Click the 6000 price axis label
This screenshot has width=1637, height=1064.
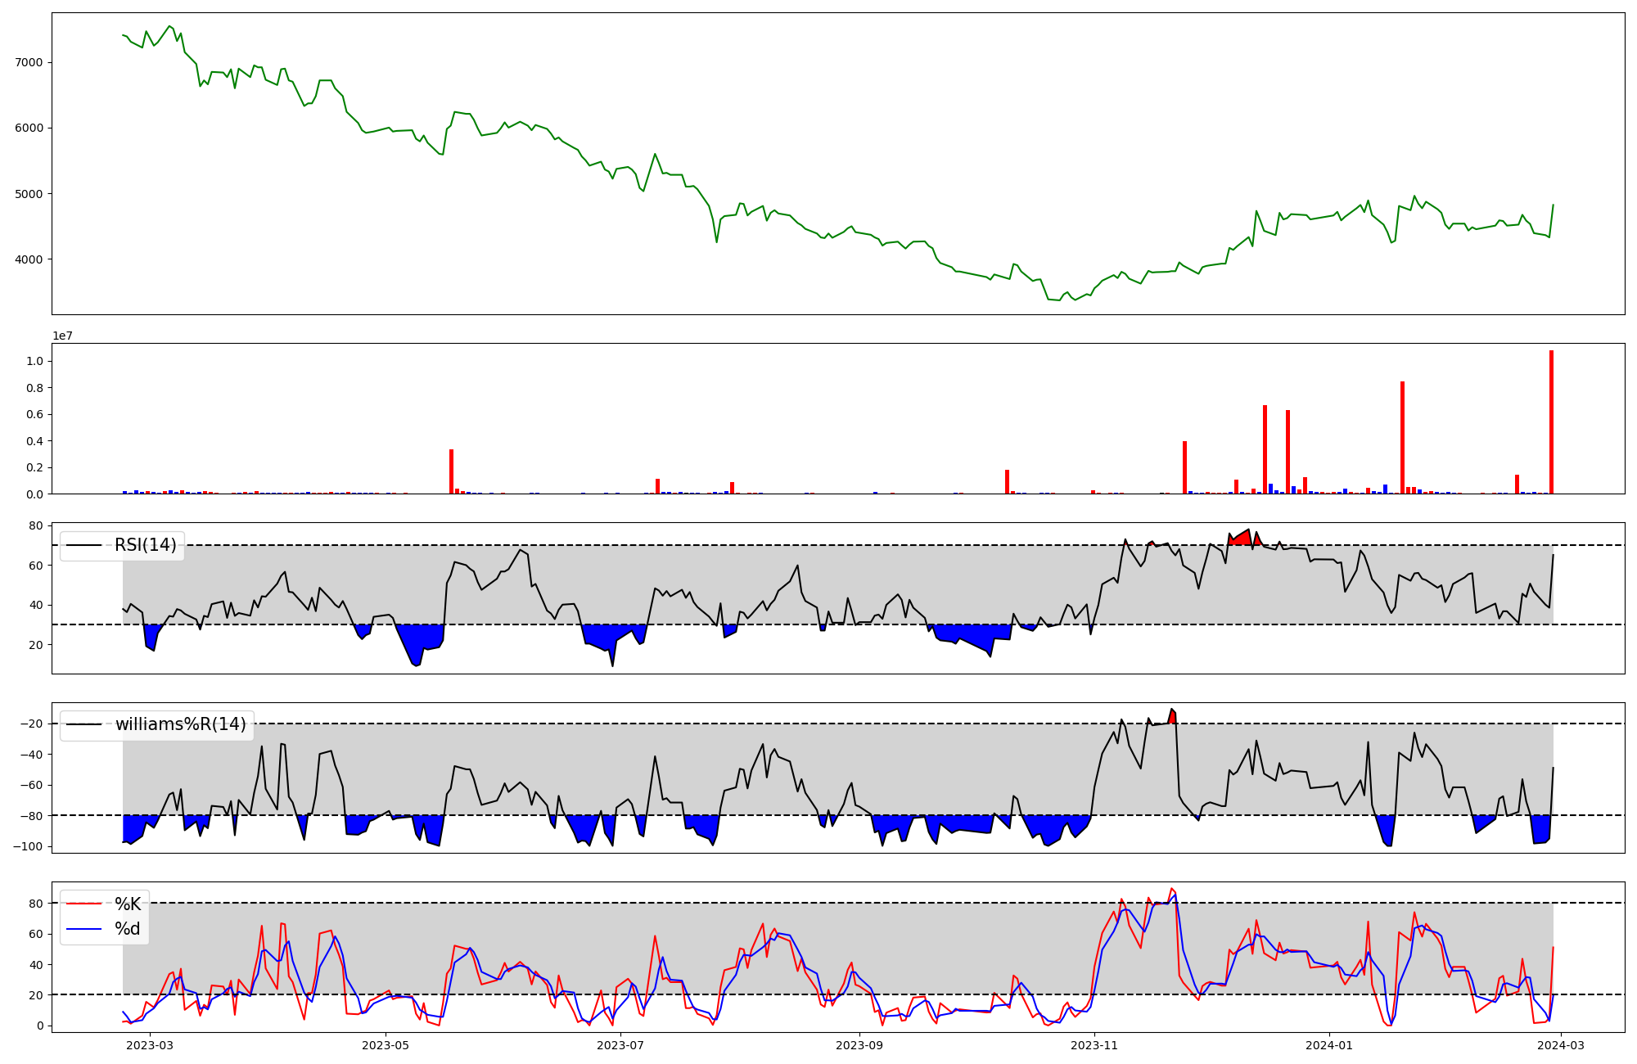pyautogui.click(x=28, y=128)
